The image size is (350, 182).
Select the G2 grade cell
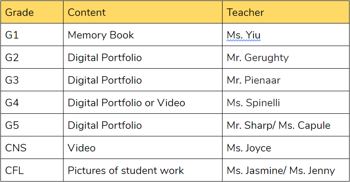(x=32, y=57)
